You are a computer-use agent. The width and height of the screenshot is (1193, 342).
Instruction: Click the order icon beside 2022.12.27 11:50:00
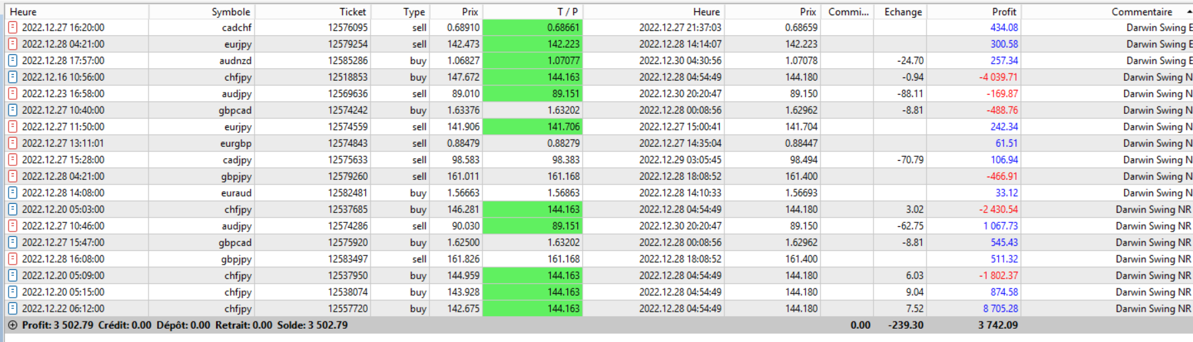(x=13, y=127)
